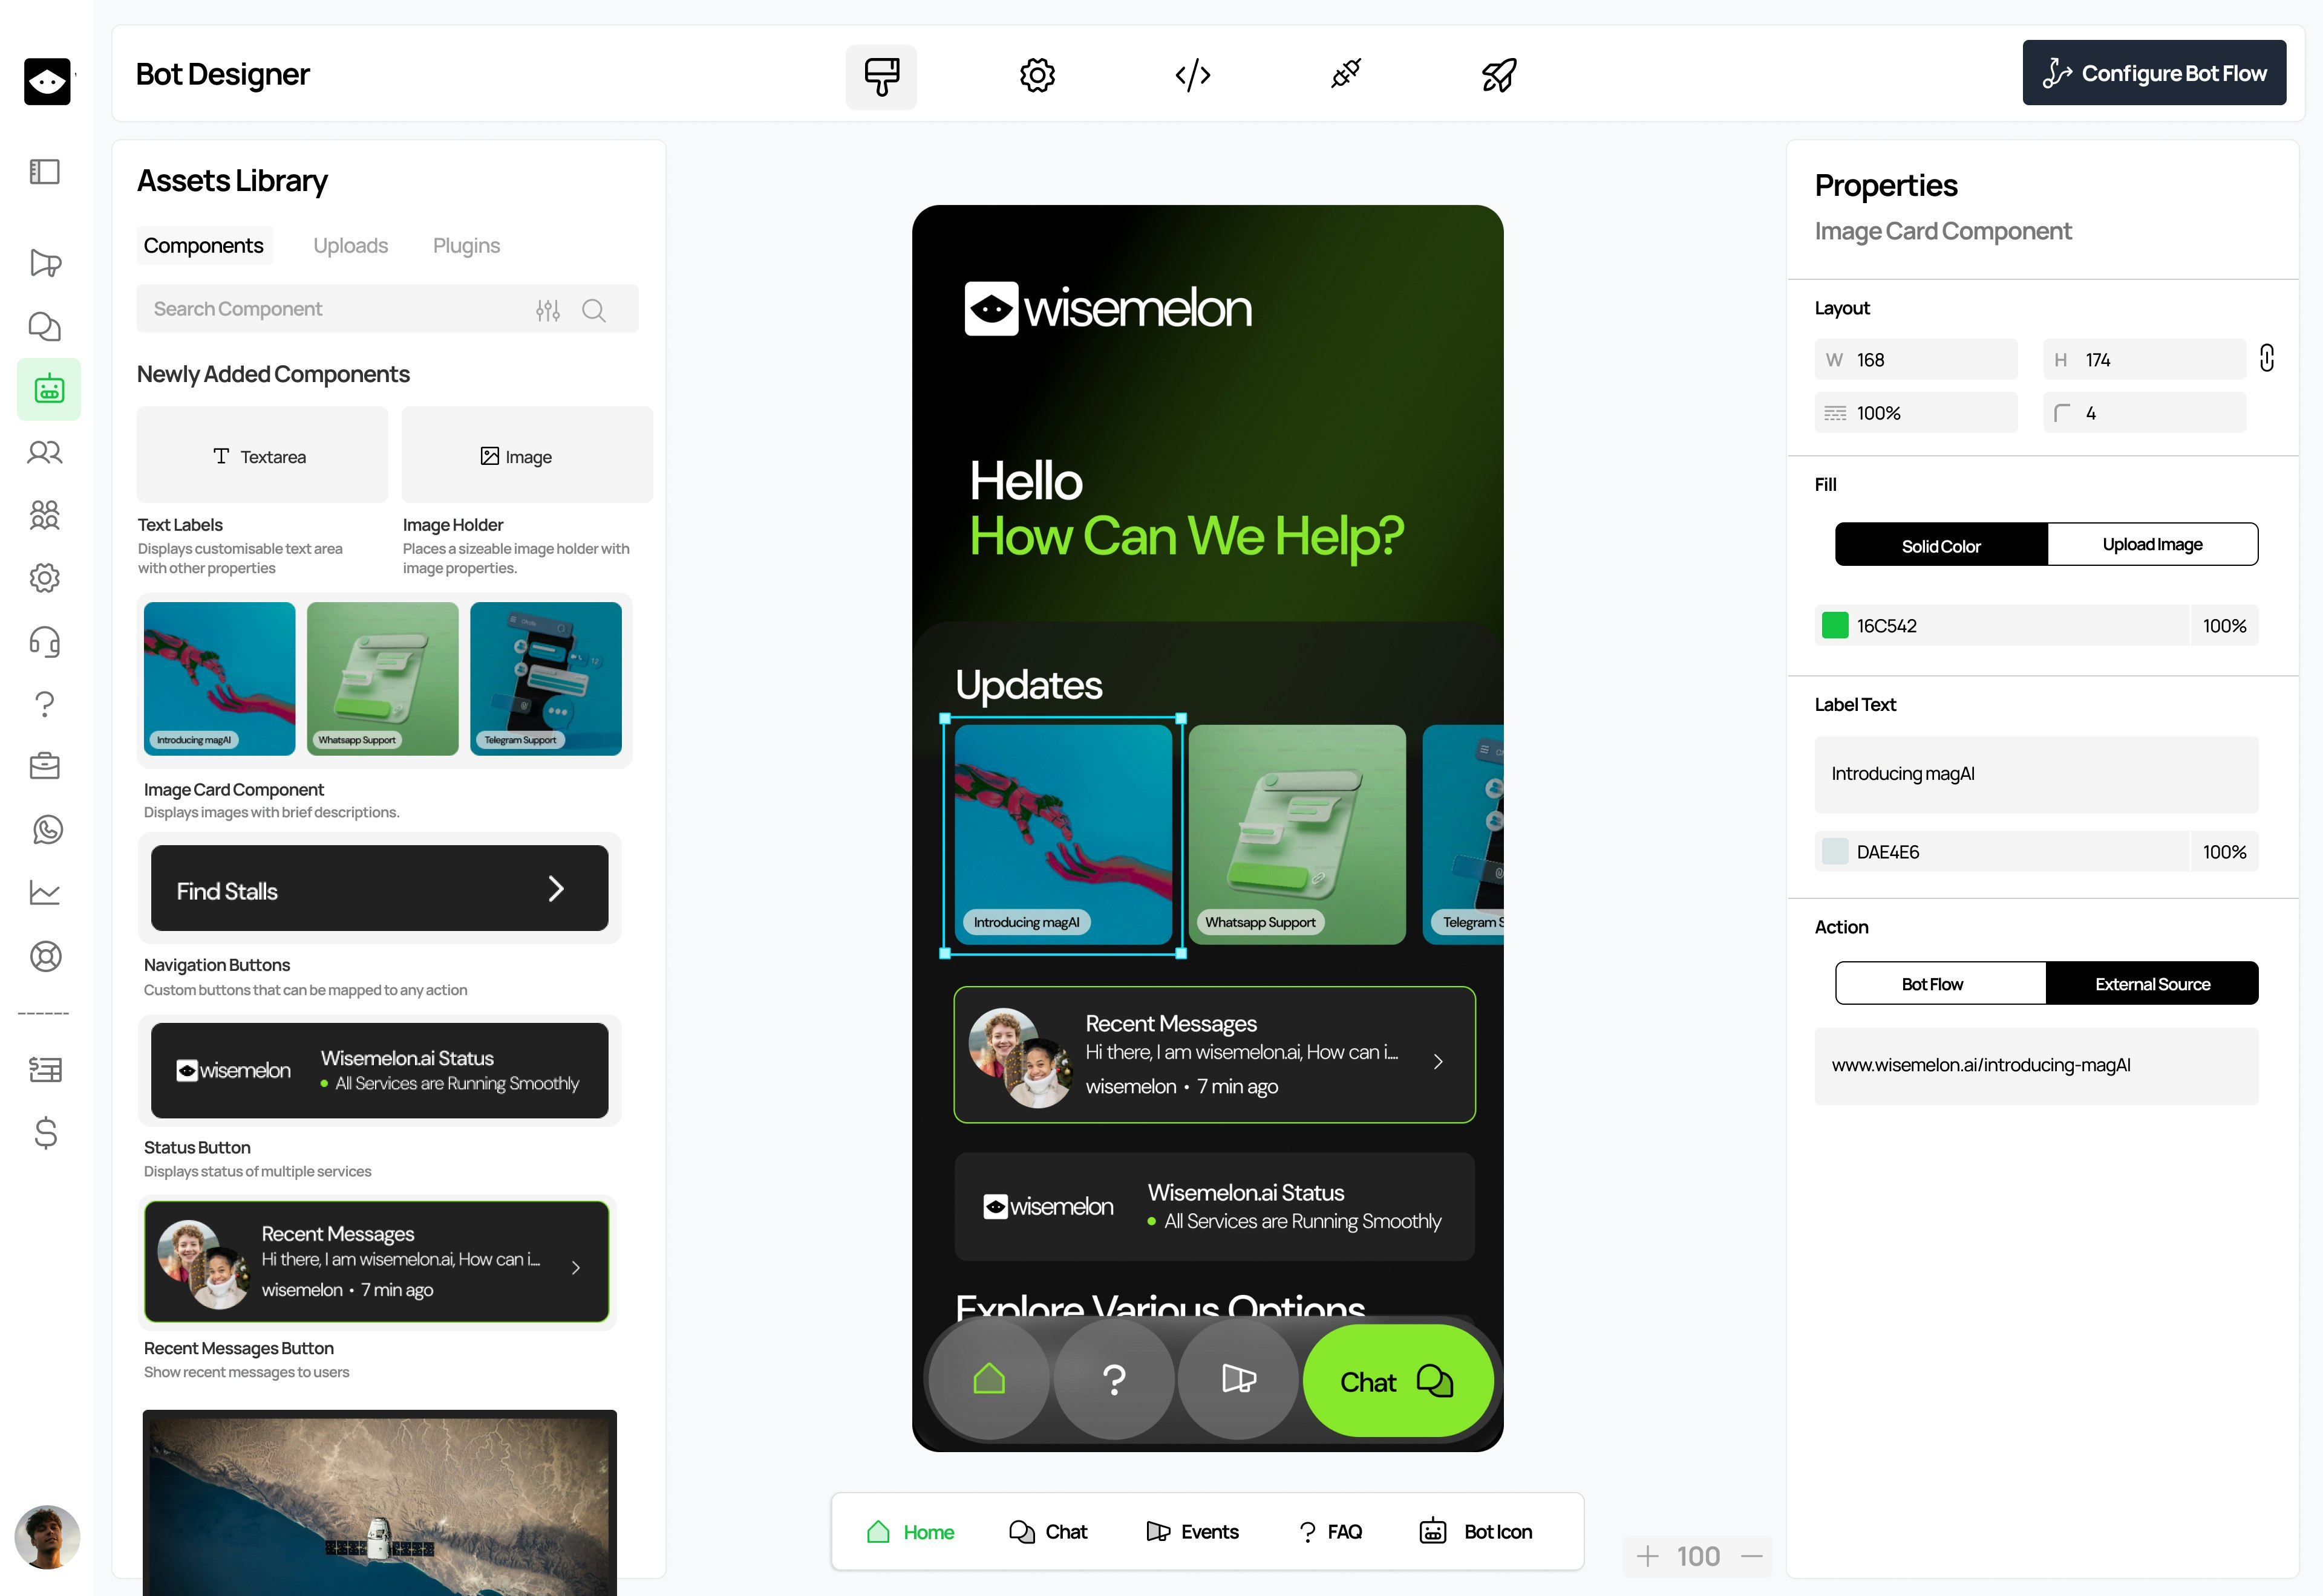Click the search magnifier icon
The image size is (2323, 1596).
coord(594,310)
